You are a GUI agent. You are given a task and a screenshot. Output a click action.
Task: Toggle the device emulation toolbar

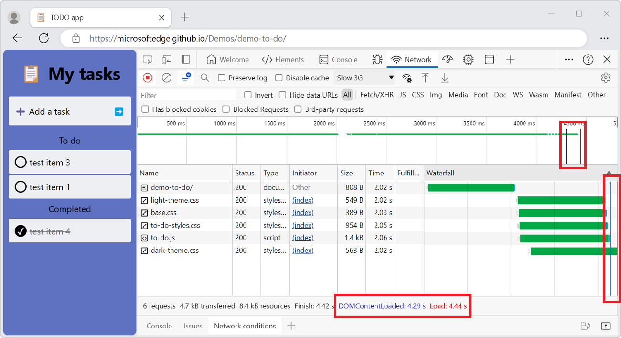point(167,59)
